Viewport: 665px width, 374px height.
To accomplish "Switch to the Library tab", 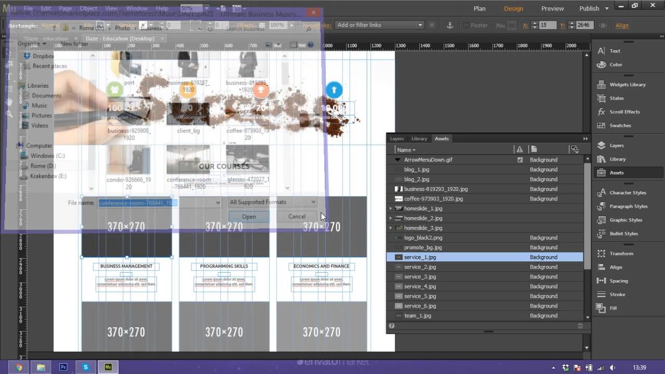I will [419, 139].
